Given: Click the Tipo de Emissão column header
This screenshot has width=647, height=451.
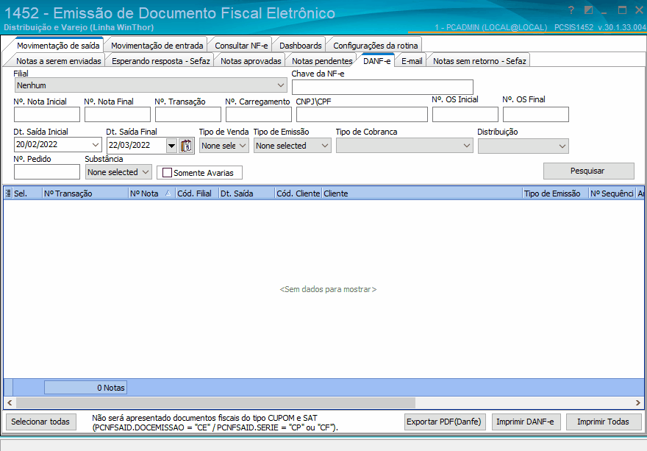Looking at the screenshot, I should coord(556,193).
